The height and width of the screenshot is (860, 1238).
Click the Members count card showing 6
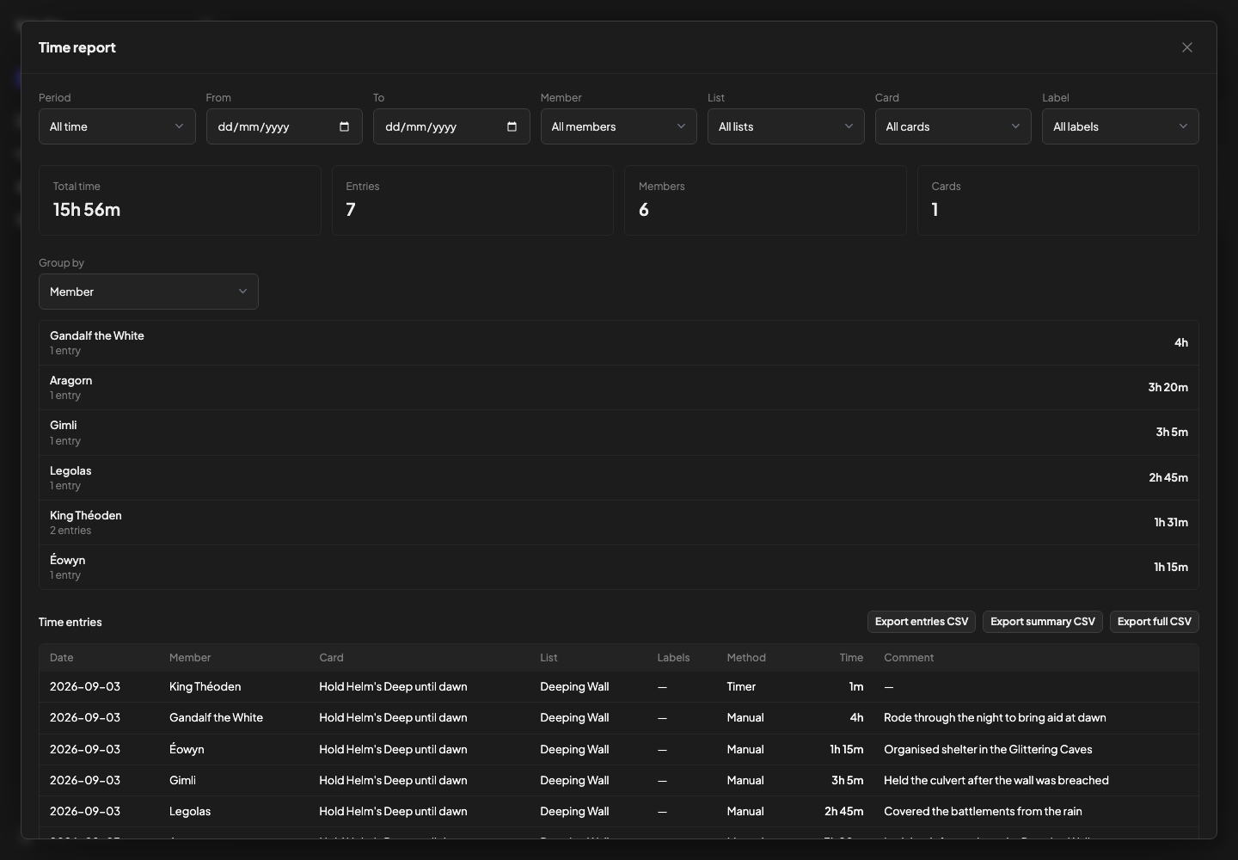pyautogui.click(x=765, y=200)
